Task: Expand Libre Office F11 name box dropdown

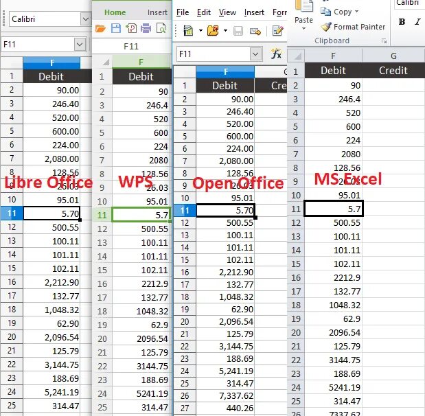Action: click(x=80, y=45)
